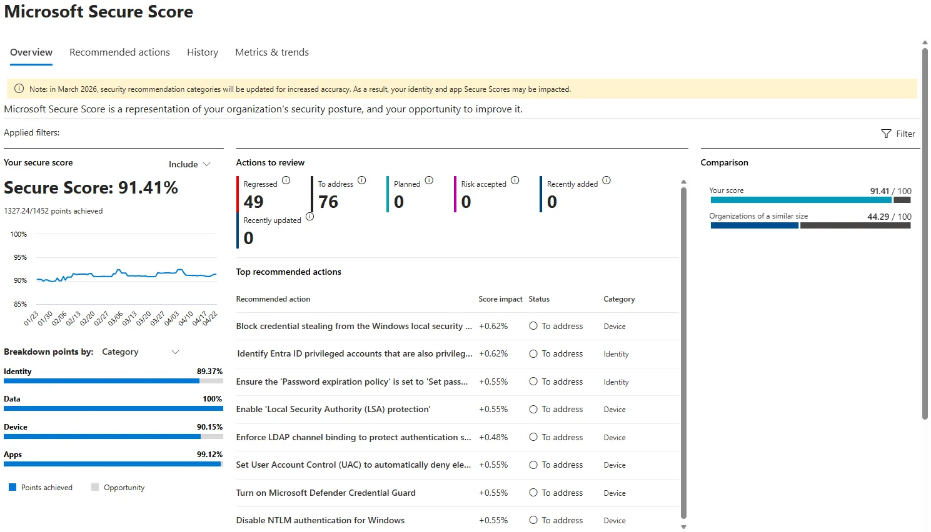Open the History tab

click(x=203, y=52)
